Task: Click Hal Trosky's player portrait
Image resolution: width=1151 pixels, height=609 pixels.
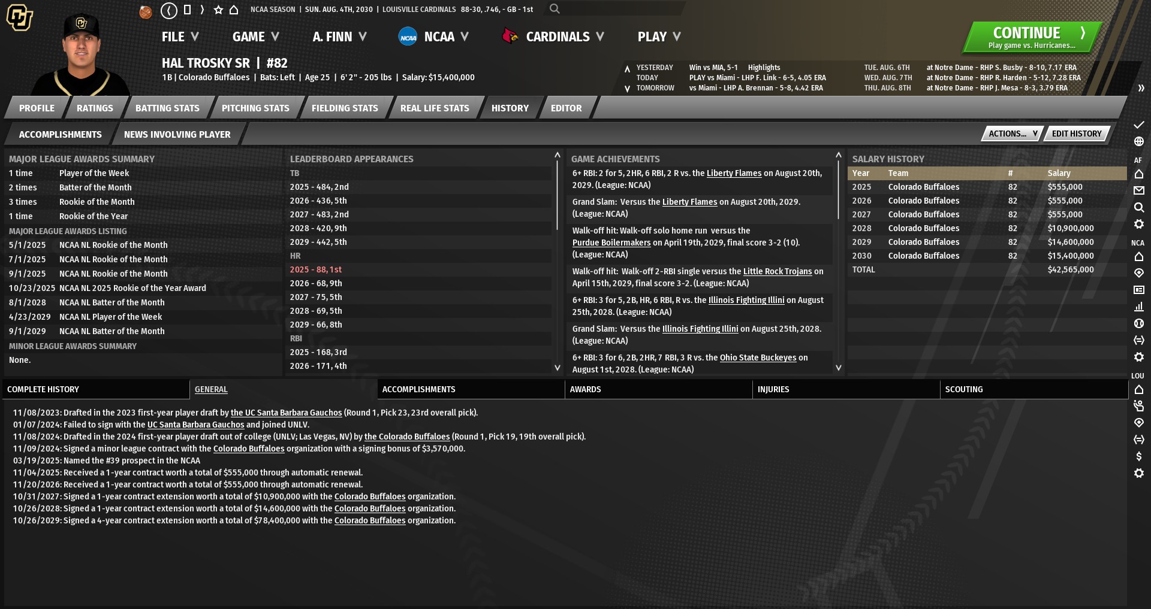Action: click(x=81, y=54)
